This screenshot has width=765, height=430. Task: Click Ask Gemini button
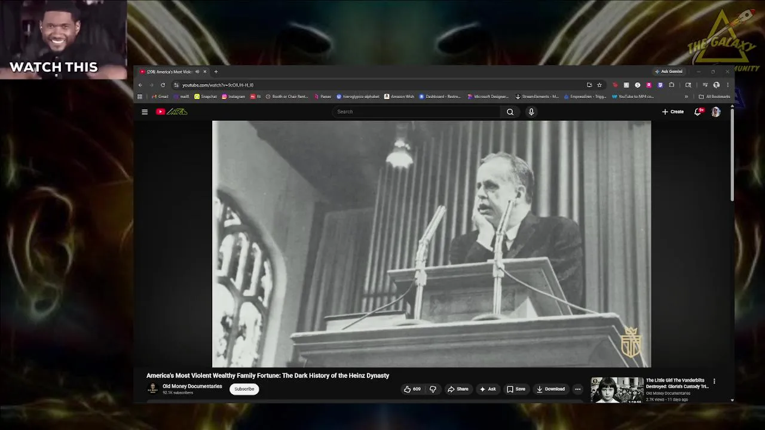[x=668, y=72]
